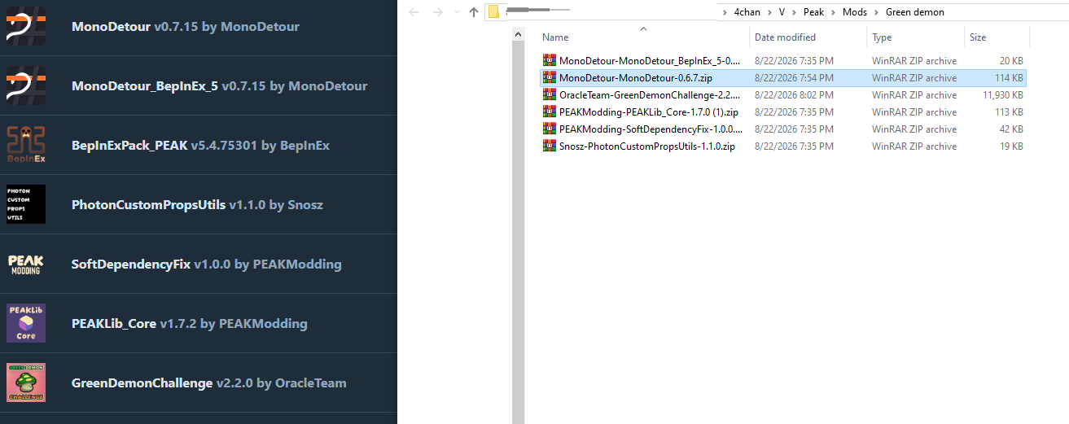The image size is (1069, 424).
Task: Select MonoDetour-MonoDetour-0.6.7.zip file name
Action: point(636,78)
